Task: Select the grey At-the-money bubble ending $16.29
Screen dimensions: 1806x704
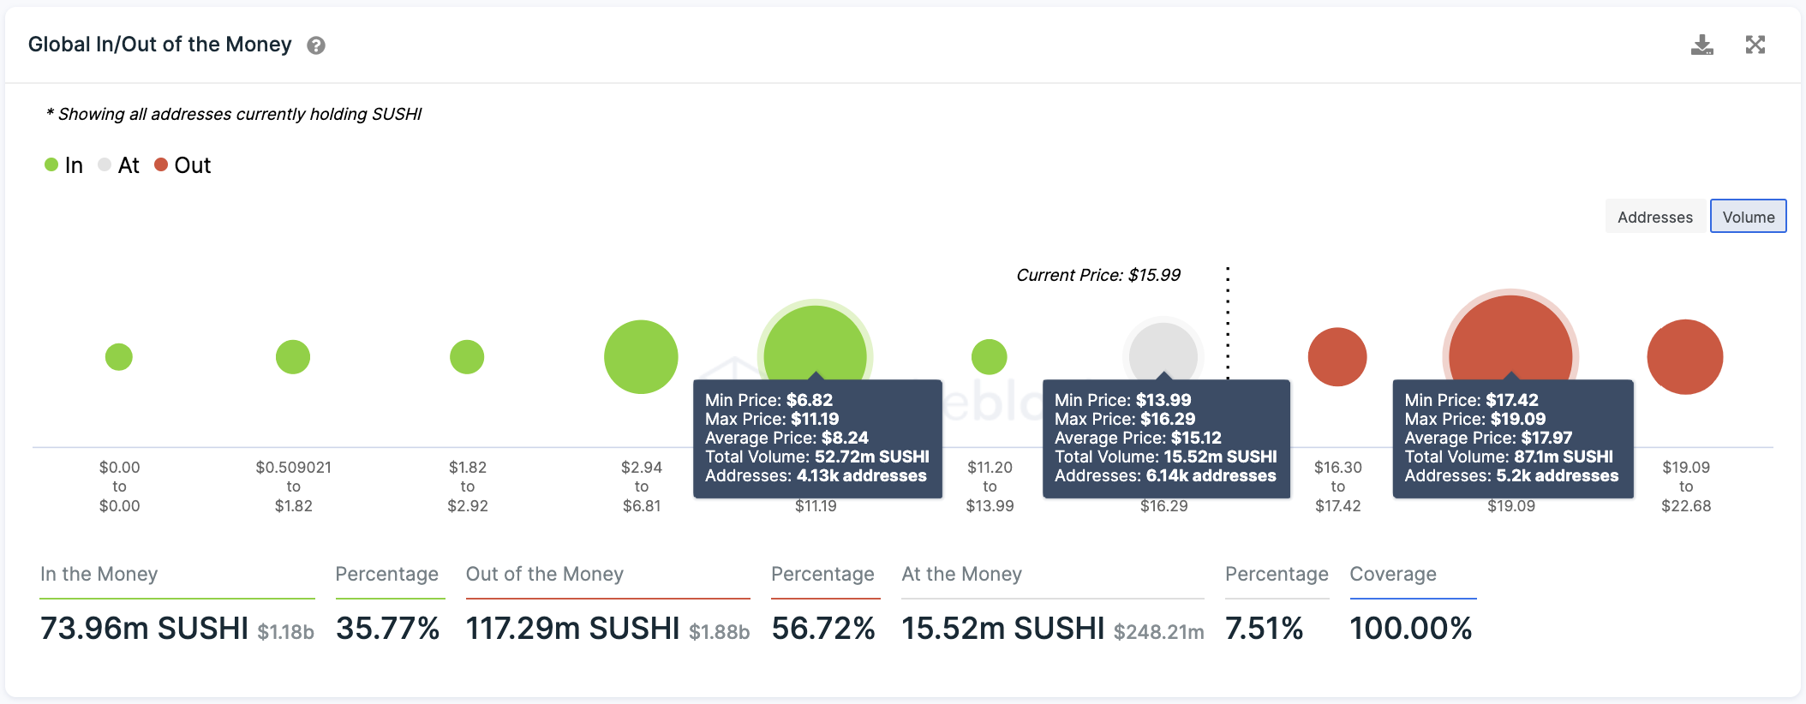Action: 1163,349
